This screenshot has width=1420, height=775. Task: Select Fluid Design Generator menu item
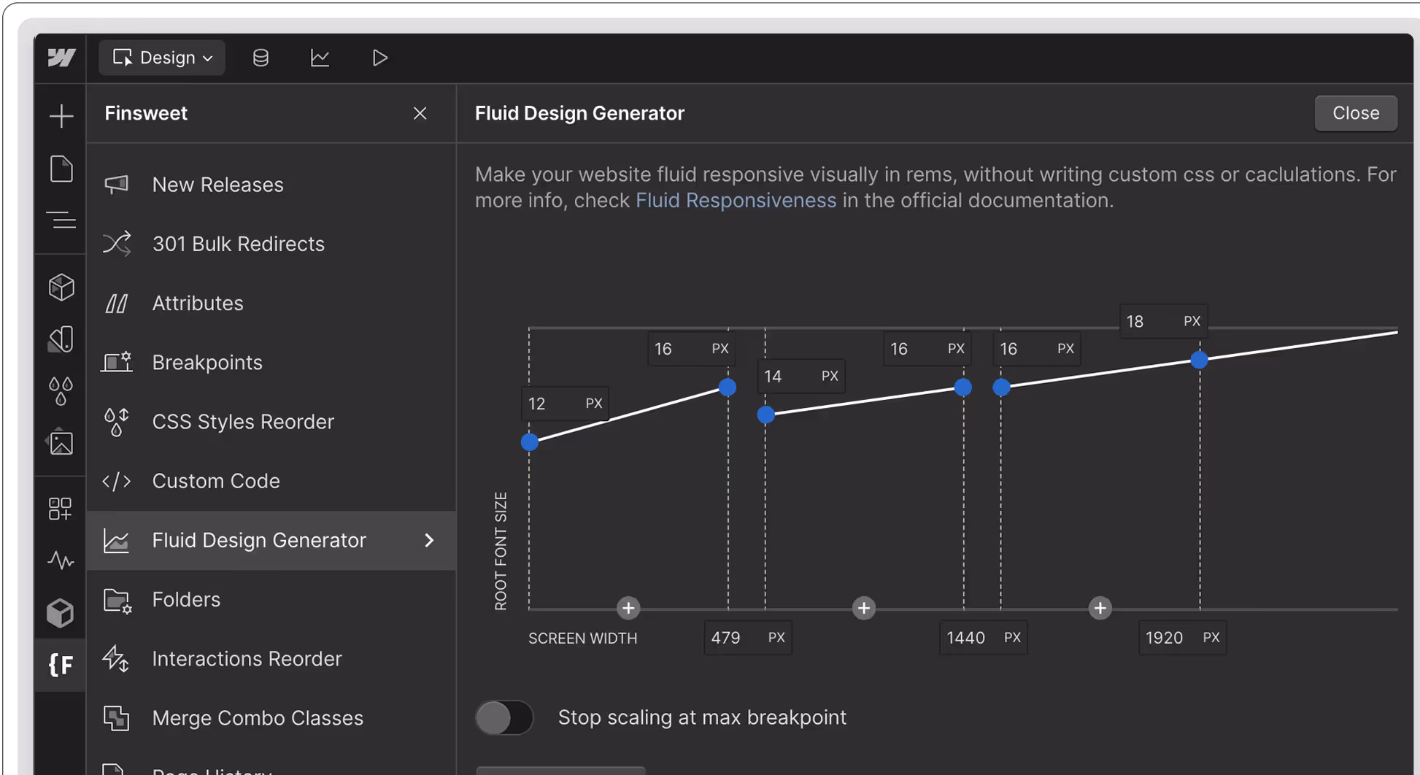pyautogui.click(x=271, y=540)
